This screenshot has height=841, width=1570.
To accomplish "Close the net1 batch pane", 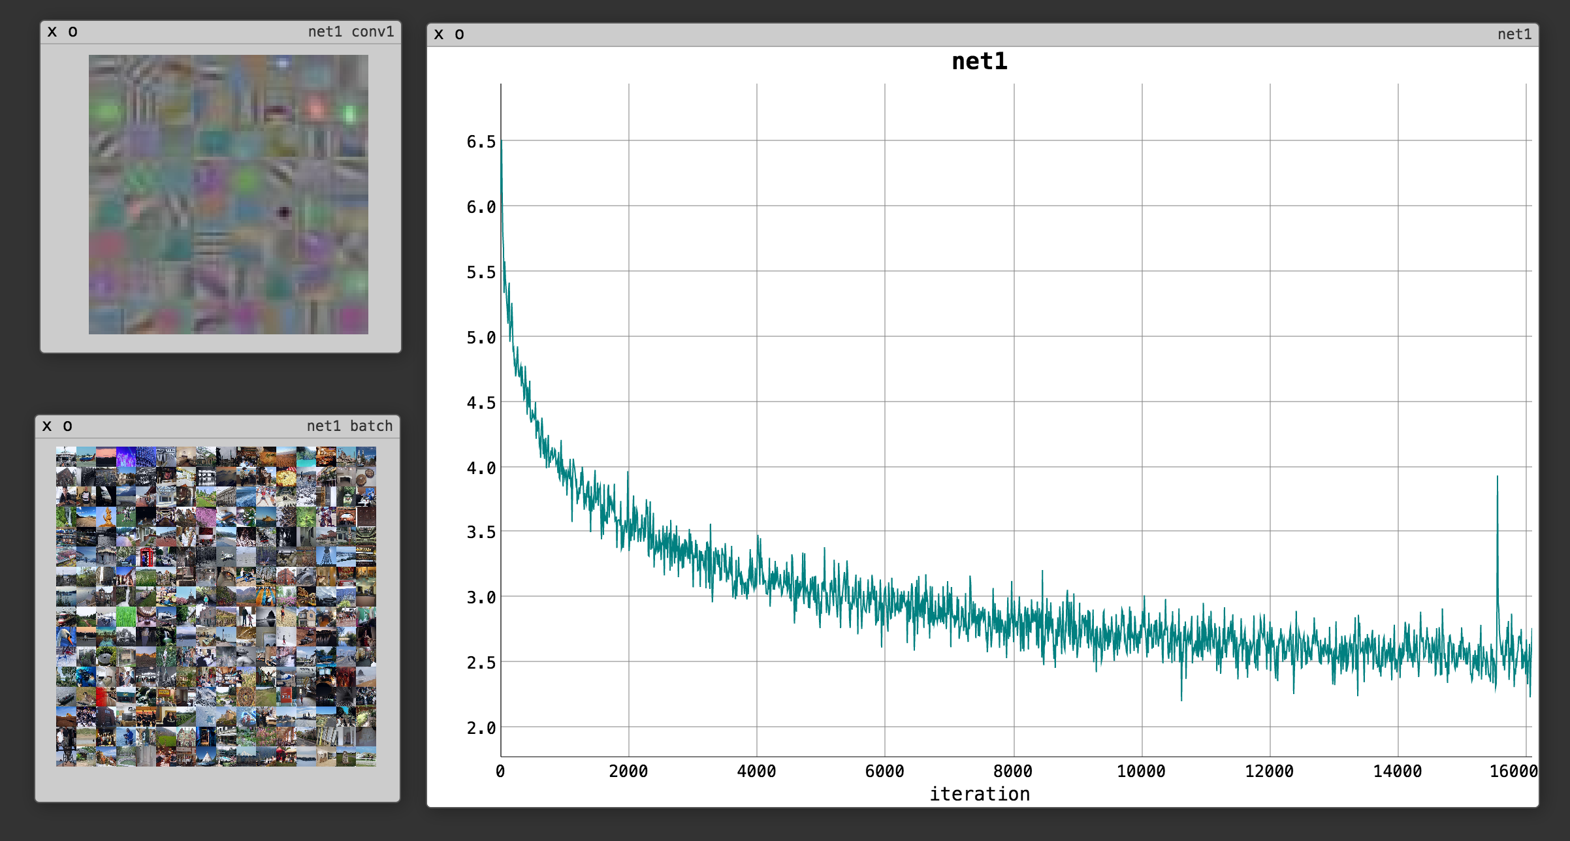I will pyautogui.click(x=47, y=426).
